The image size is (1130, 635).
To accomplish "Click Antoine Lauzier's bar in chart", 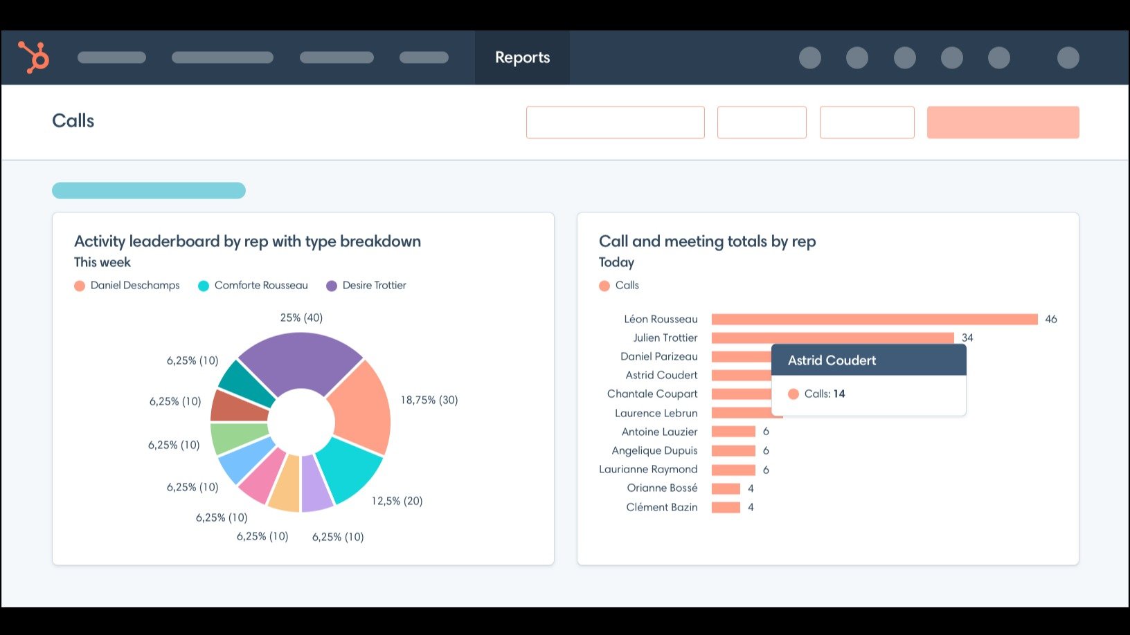I will point(733,432).
